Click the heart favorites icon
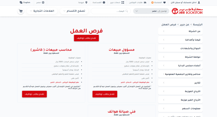217x117 pixels. click(164, 2)
